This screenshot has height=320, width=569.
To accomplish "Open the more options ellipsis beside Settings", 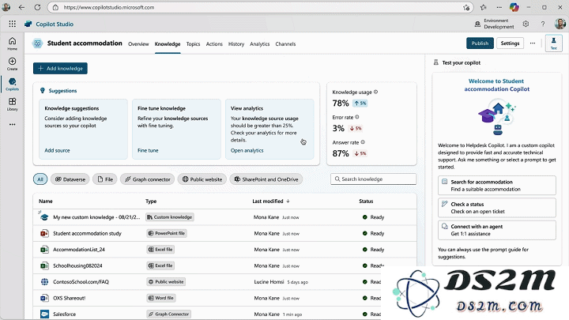I will pos(533,43).
